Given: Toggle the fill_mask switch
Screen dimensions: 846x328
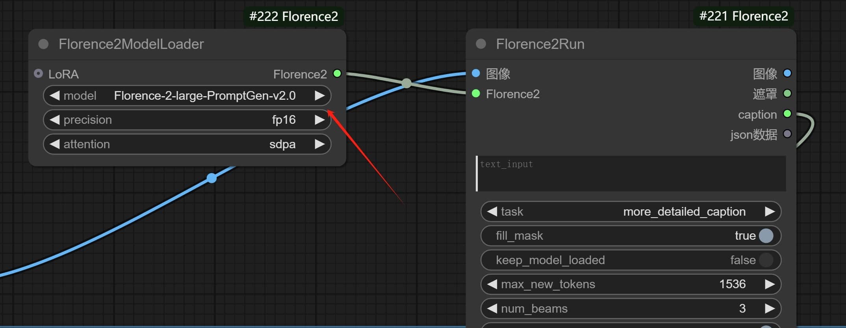Looking at the screenshot, I should 766,236.
